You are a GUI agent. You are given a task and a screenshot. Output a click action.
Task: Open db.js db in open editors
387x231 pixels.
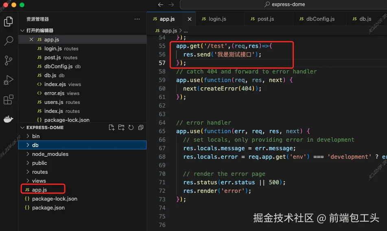(x=83, y=76)
